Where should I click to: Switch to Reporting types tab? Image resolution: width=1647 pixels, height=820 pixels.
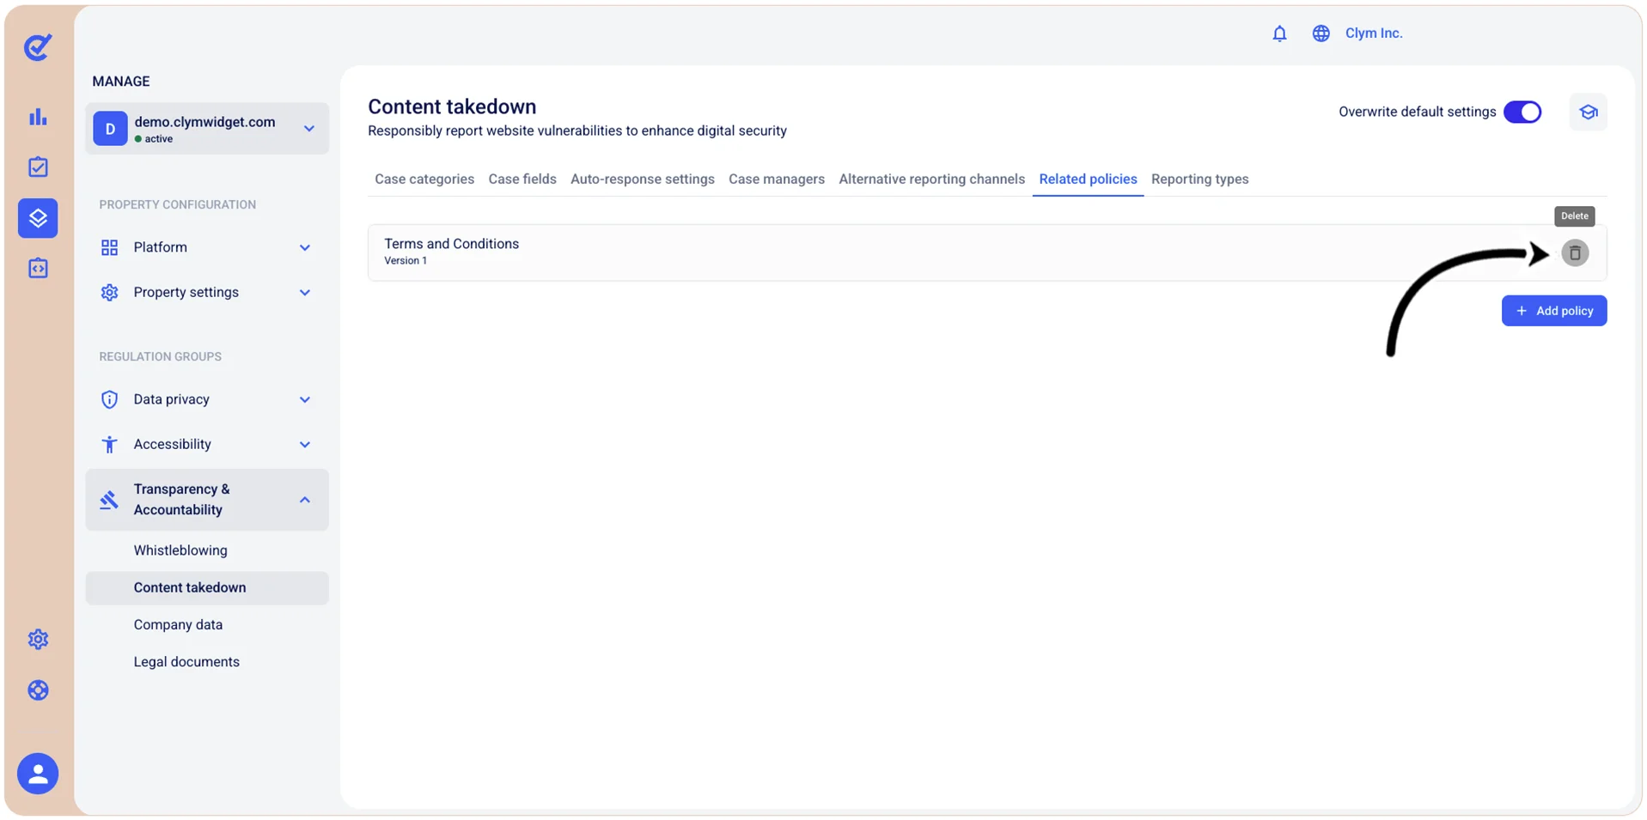[1200, 179]
